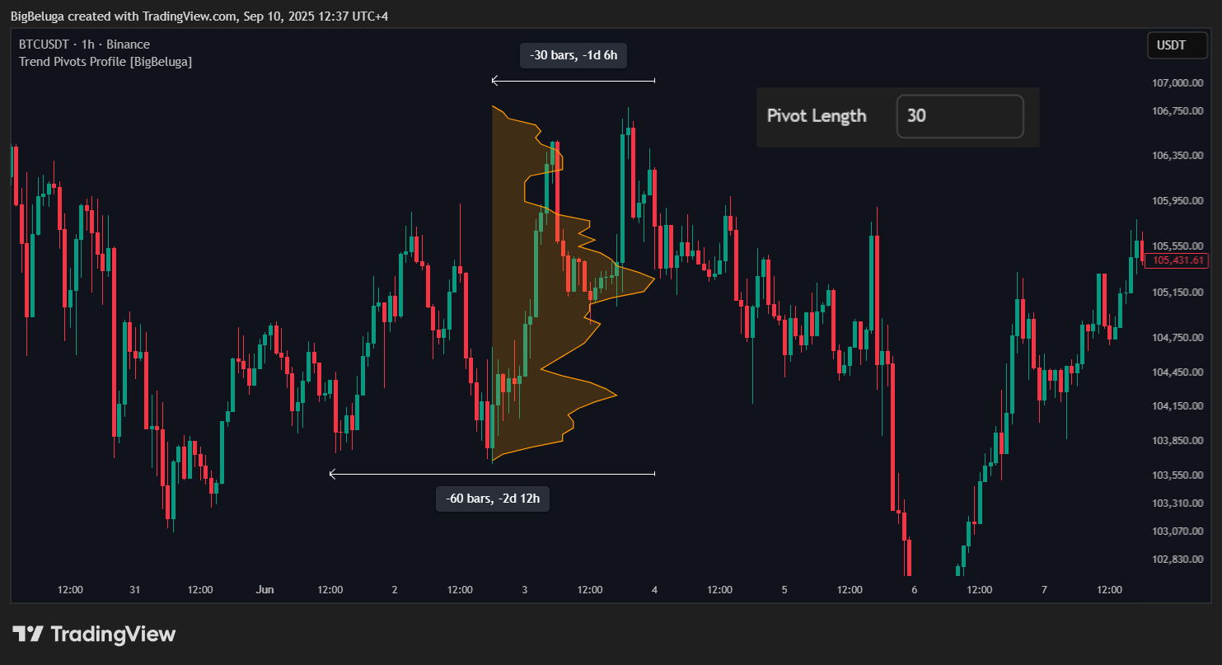
Task: Click the "4" date label on time axis
Action: click(x=654, y=590)
